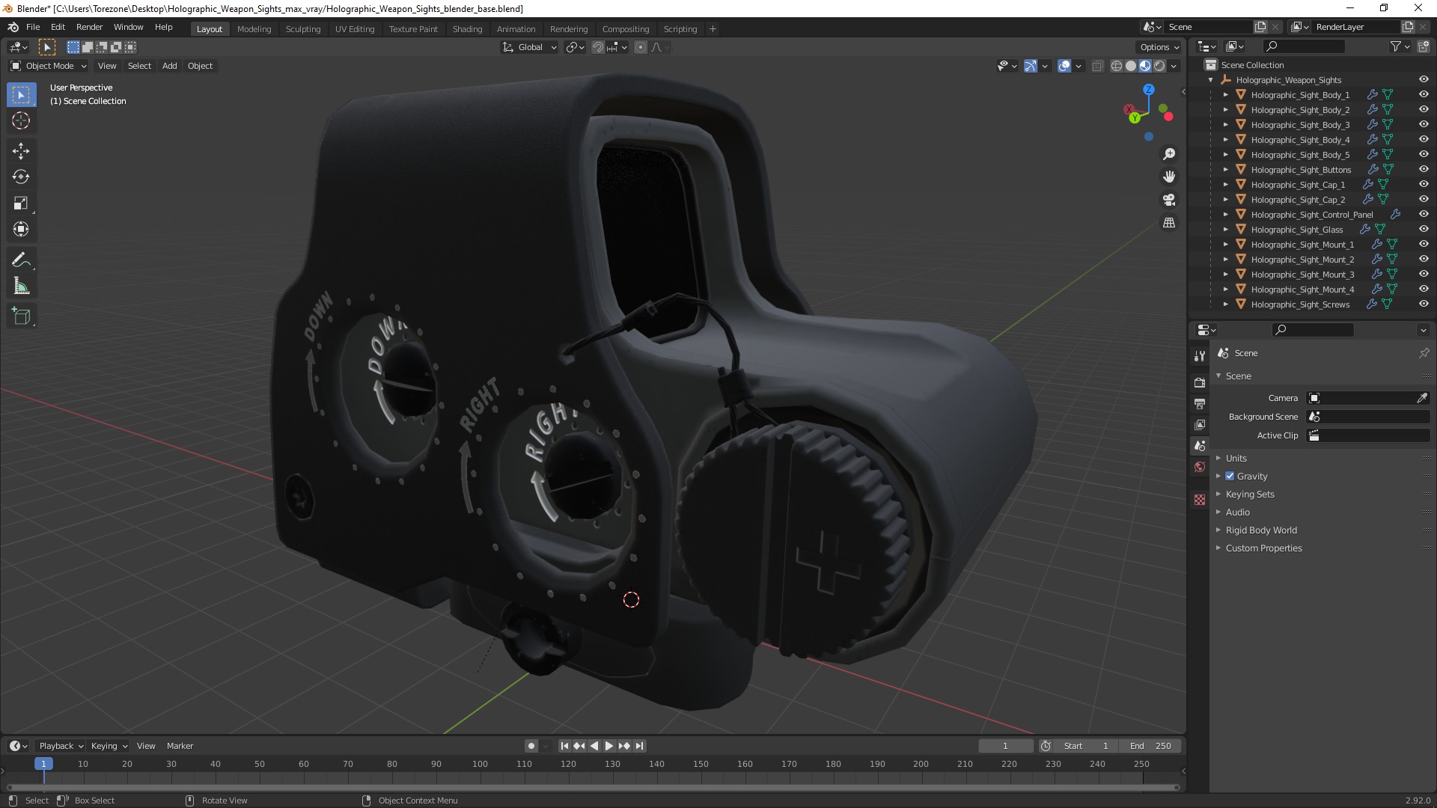Toggle the Gravity checkbox

[1230, 476]
